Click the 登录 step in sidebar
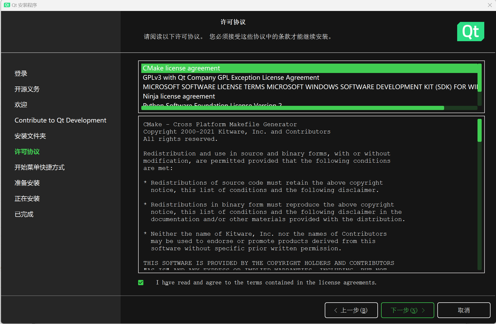The image size is (496, 324). (x=21, y=74)
